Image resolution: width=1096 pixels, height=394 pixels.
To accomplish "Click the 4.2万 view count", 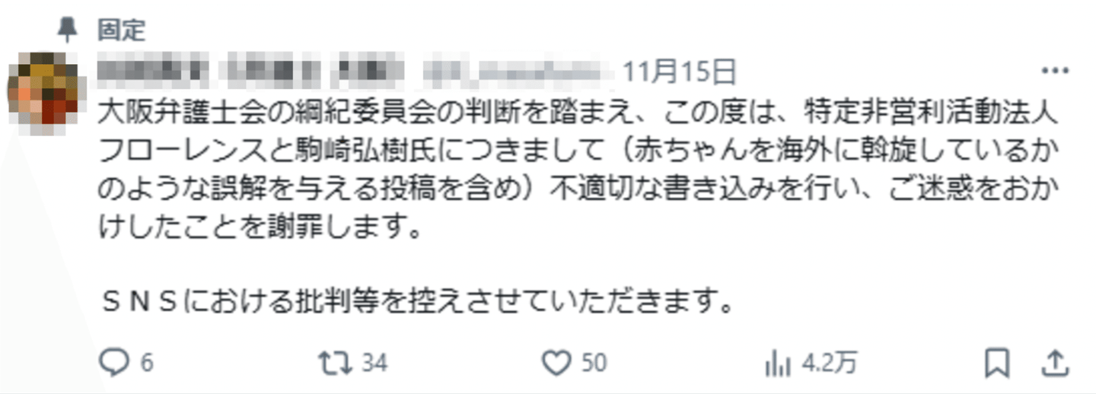I will tap(830, 364).
